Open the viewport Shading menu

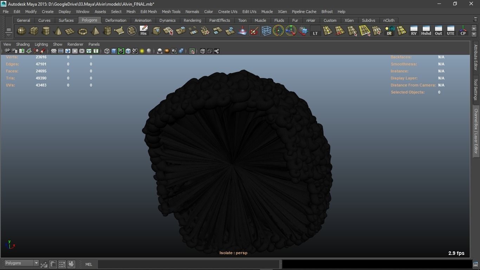coord(23,44)
